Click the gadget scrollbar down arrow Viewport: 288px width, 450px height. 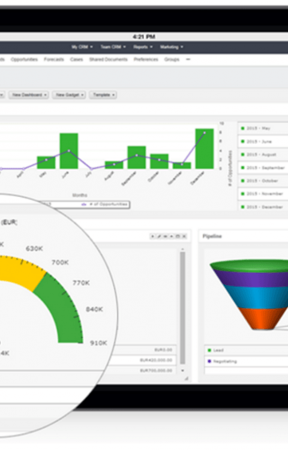[182, 371]
